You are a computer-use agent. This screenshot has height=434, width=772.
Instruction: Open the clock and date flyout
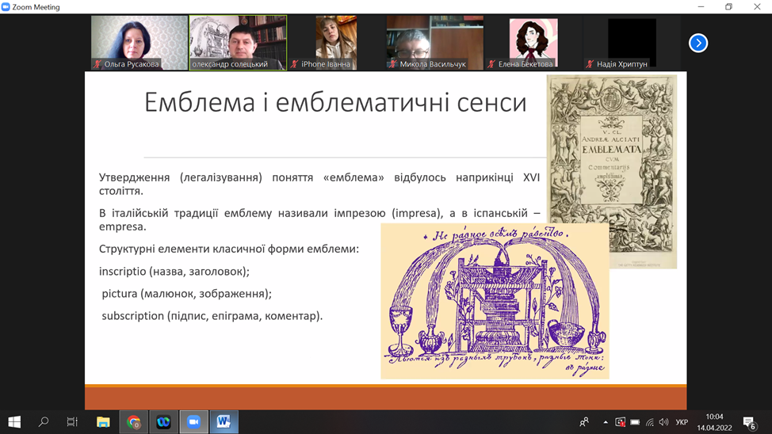coord(714,422)
